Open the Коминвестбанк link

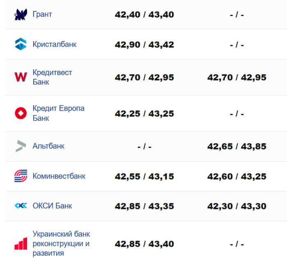coord(59,176)
